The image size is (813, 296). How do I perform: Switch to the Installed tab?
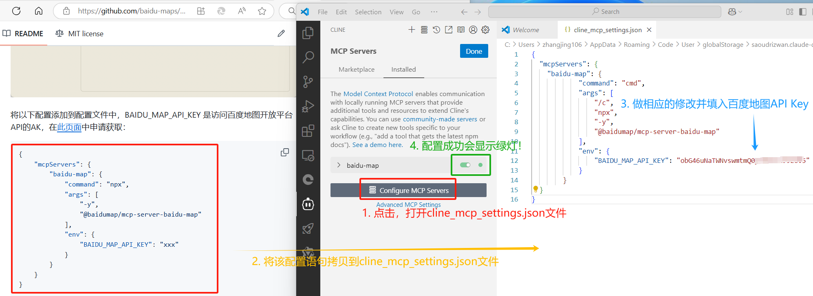[x=403, y=69]
